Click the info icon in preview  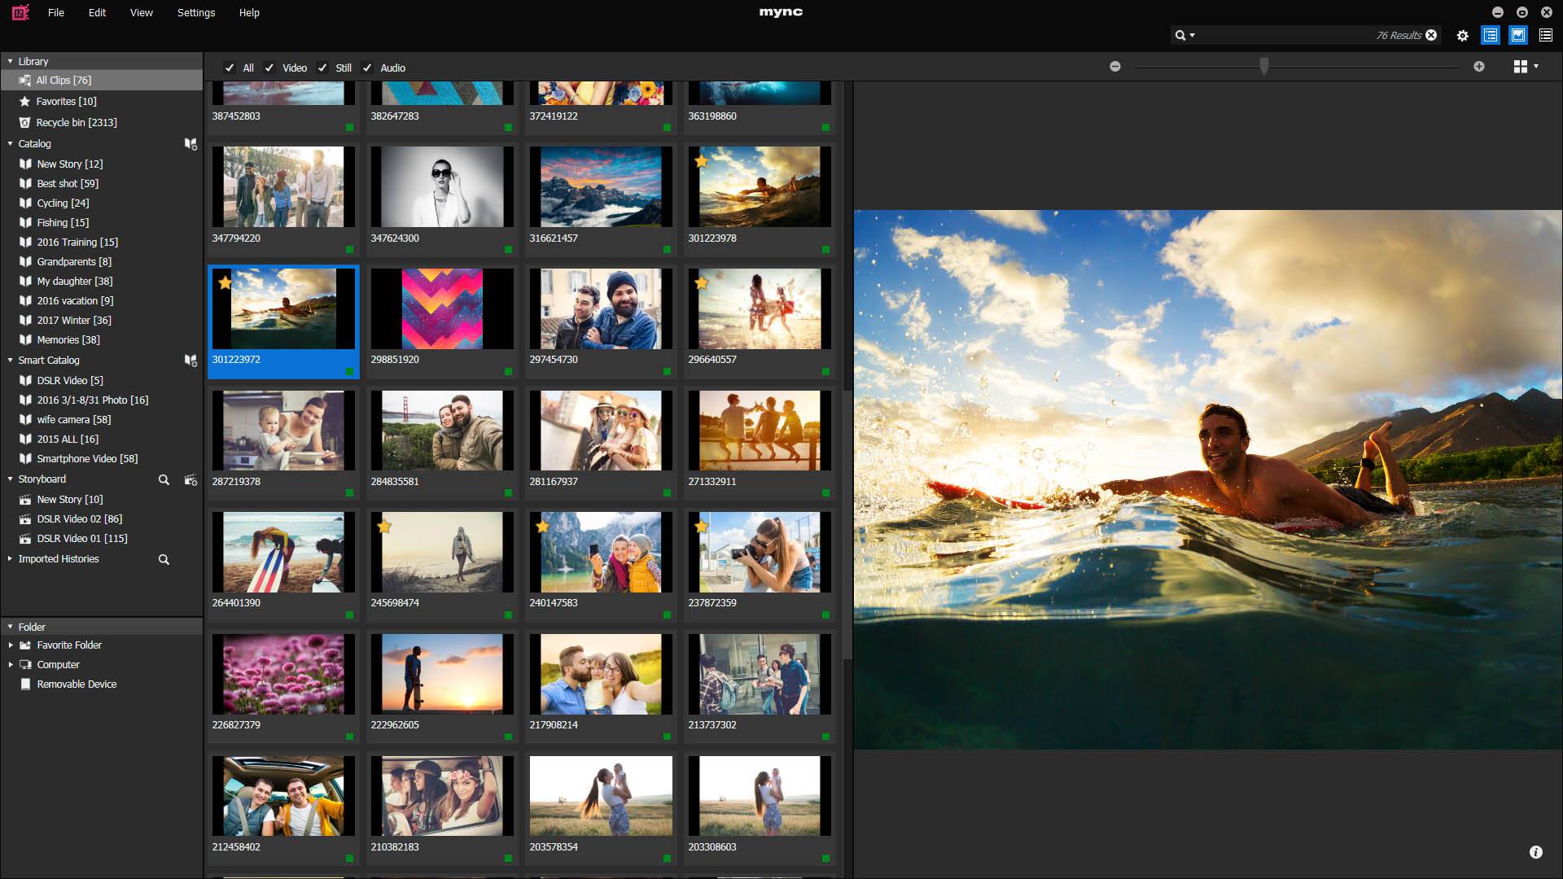pos(1535,852)
